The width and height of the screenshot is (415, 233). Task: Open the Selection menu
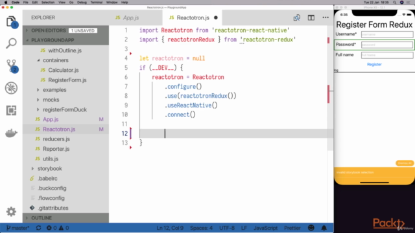pos(48,3)
